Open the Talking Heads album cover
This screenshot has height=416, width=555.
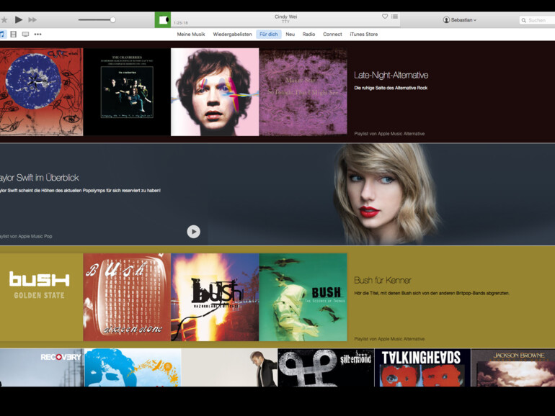click(x=422, y=368)
